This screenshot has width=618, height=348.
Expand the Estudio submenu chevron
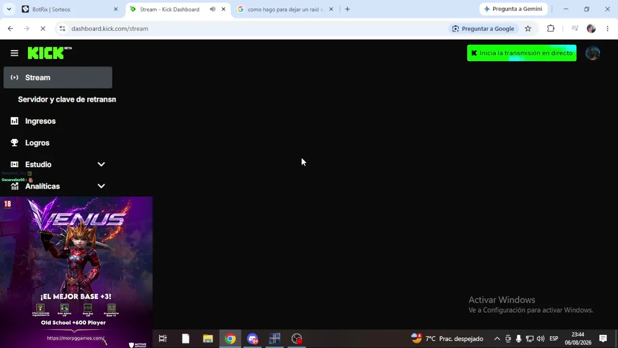[x=101, y=164]
